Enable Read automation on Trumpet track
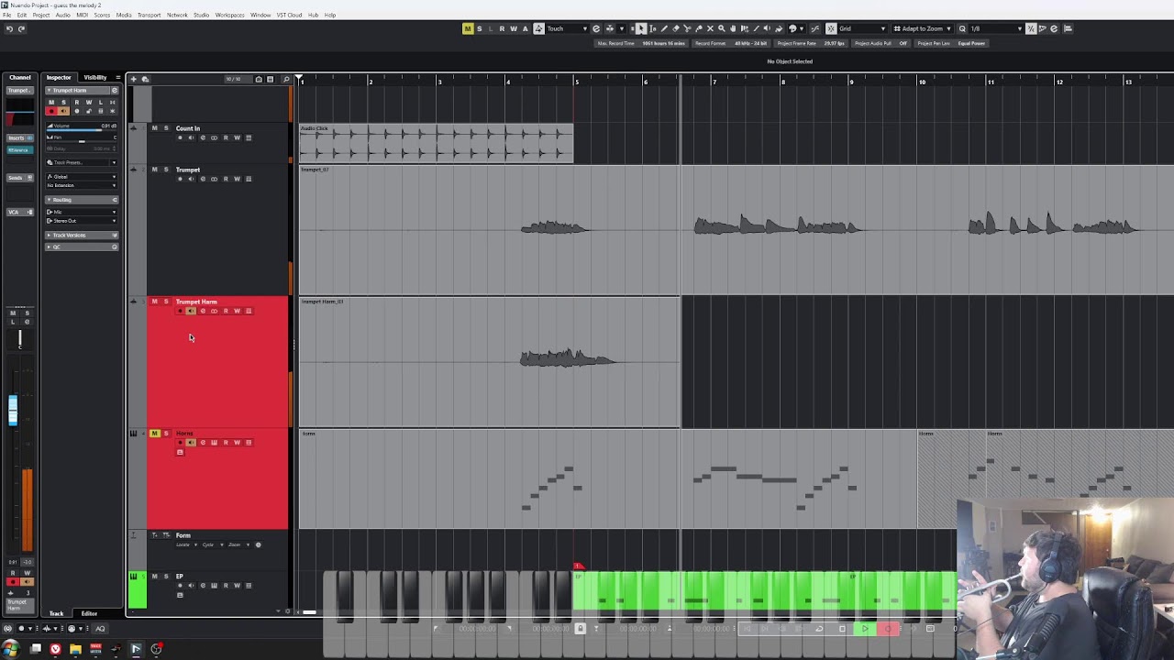 tap(226, 179)
